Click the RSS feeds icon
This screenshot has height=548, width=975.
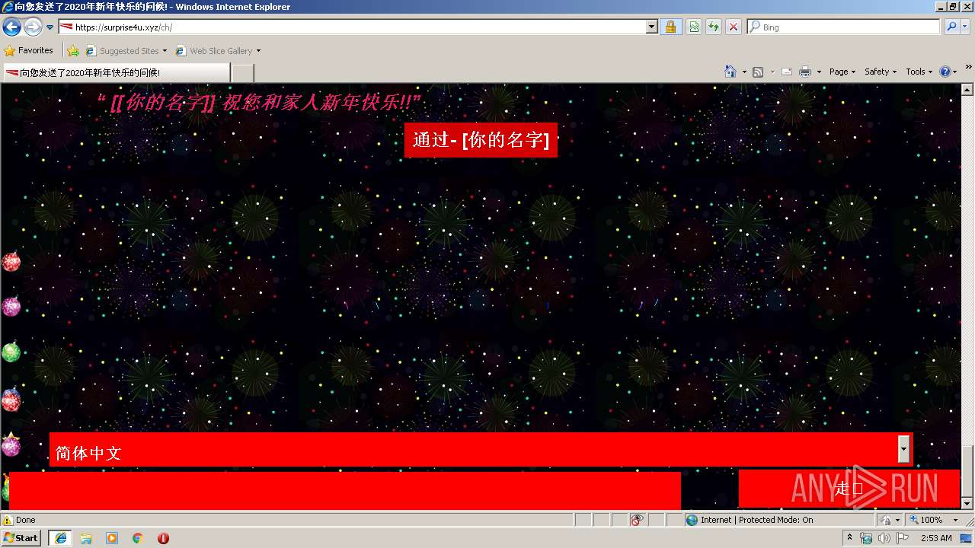point(758,72)
